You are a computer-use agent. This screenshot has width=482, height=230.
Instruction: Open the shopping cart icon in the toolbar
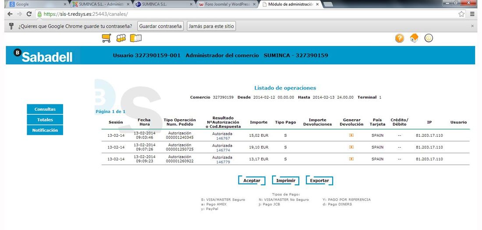tap(106, 38)
